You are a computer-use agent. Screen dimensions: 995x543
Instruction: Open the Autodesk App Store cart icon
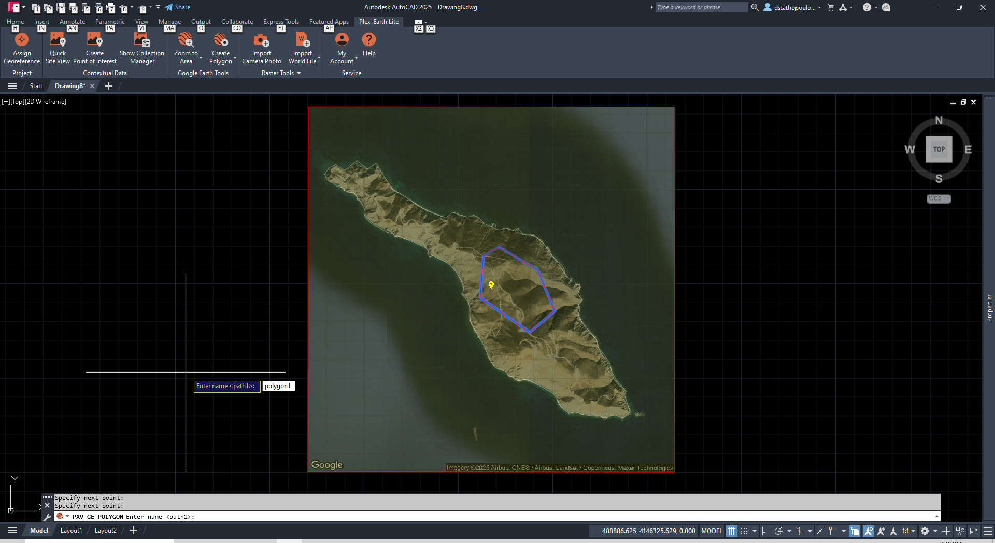coord(831,7)
